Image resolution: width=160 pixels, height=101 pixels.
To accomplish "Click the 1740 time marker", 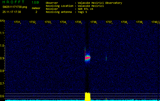I will [x=155, y=22].
